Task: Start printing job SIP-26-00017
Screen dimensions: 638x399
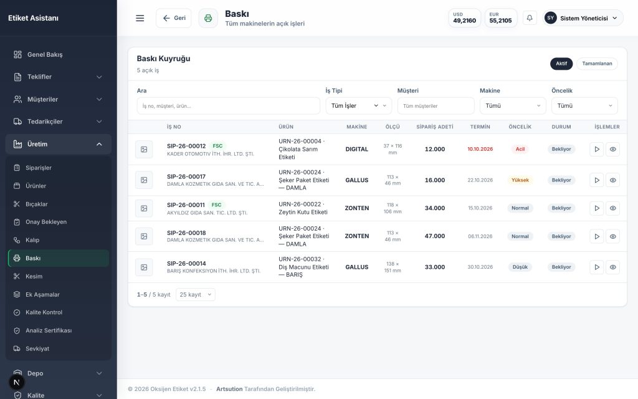Action: 596,180
